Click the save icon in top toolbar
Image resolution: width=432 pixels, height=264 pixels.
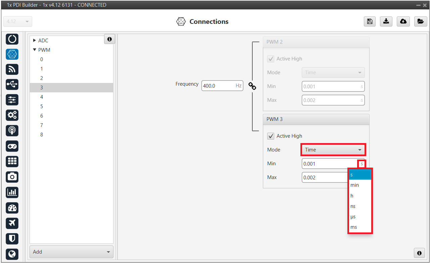pyautogui.click(x=370, y=21)
